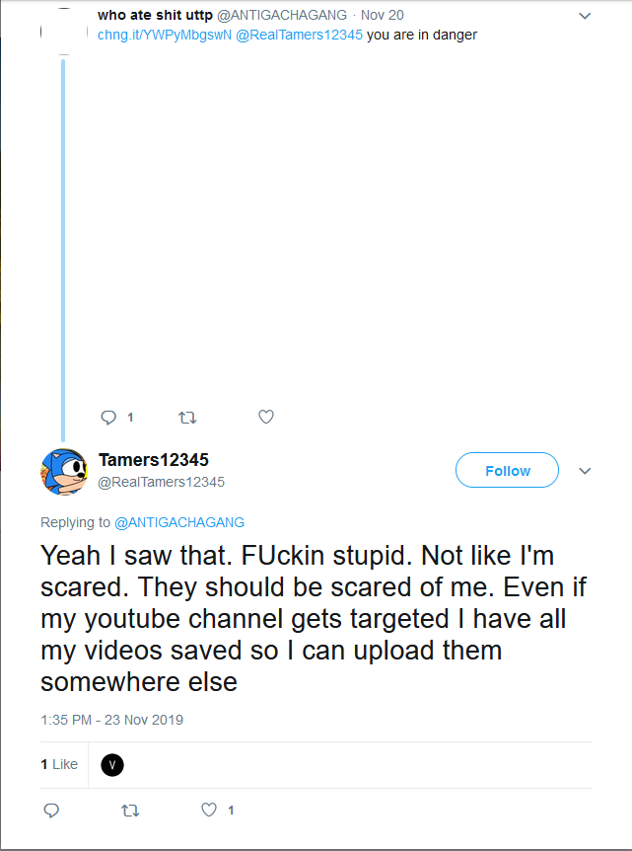Open the Nov 20 tweet timestamp

point(383,15)
